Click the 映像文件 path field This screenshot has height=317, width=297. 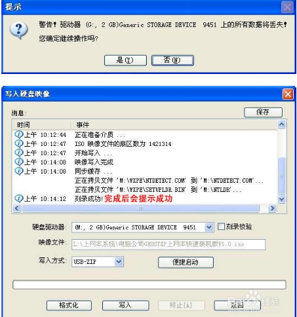click(168, 244)
